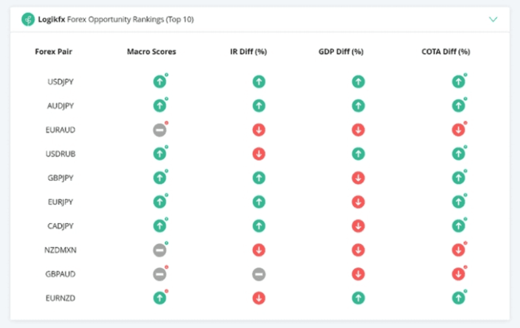Click AUDJPY IR Diff up arrow
The height and width of the screenshot is (328, 520).
coord(259,105)
